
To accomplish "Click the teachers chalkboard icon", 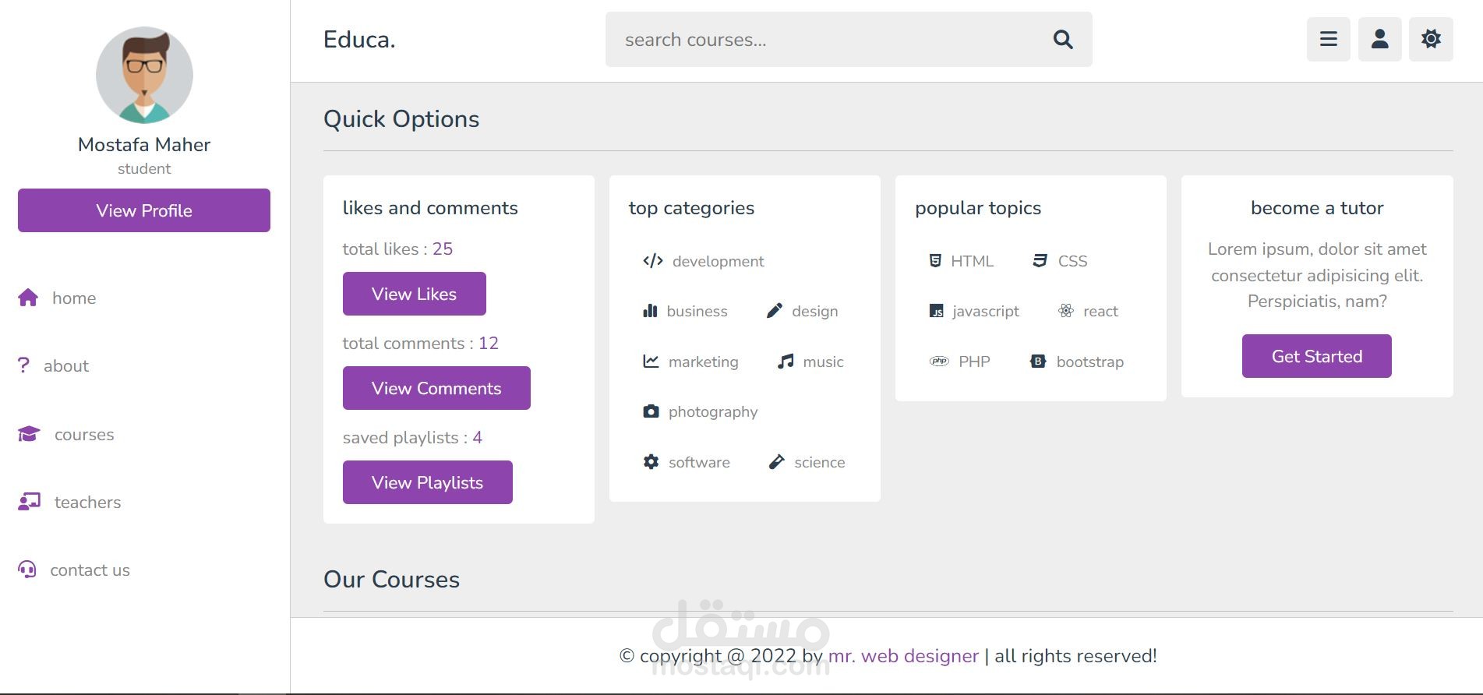I will [29, 502].
